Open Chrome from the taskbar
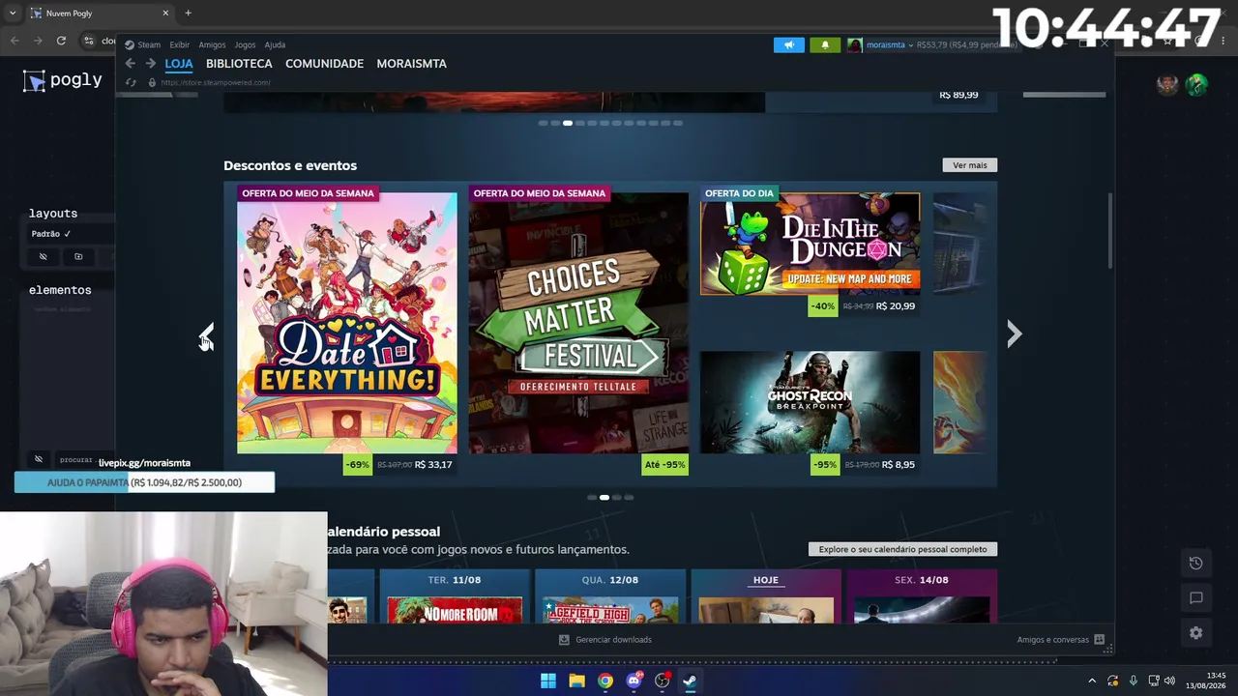The height and width of the screenshot is (696, 1238). pos(605,681)
